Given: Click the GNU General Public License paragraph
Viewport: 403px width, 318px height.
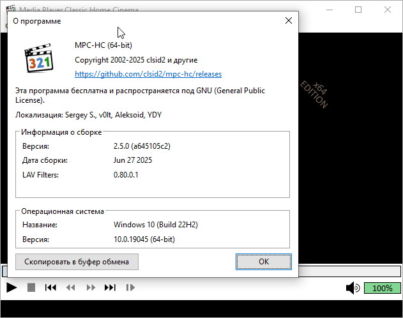Looking at the screenshot, I should click(140, 95).
